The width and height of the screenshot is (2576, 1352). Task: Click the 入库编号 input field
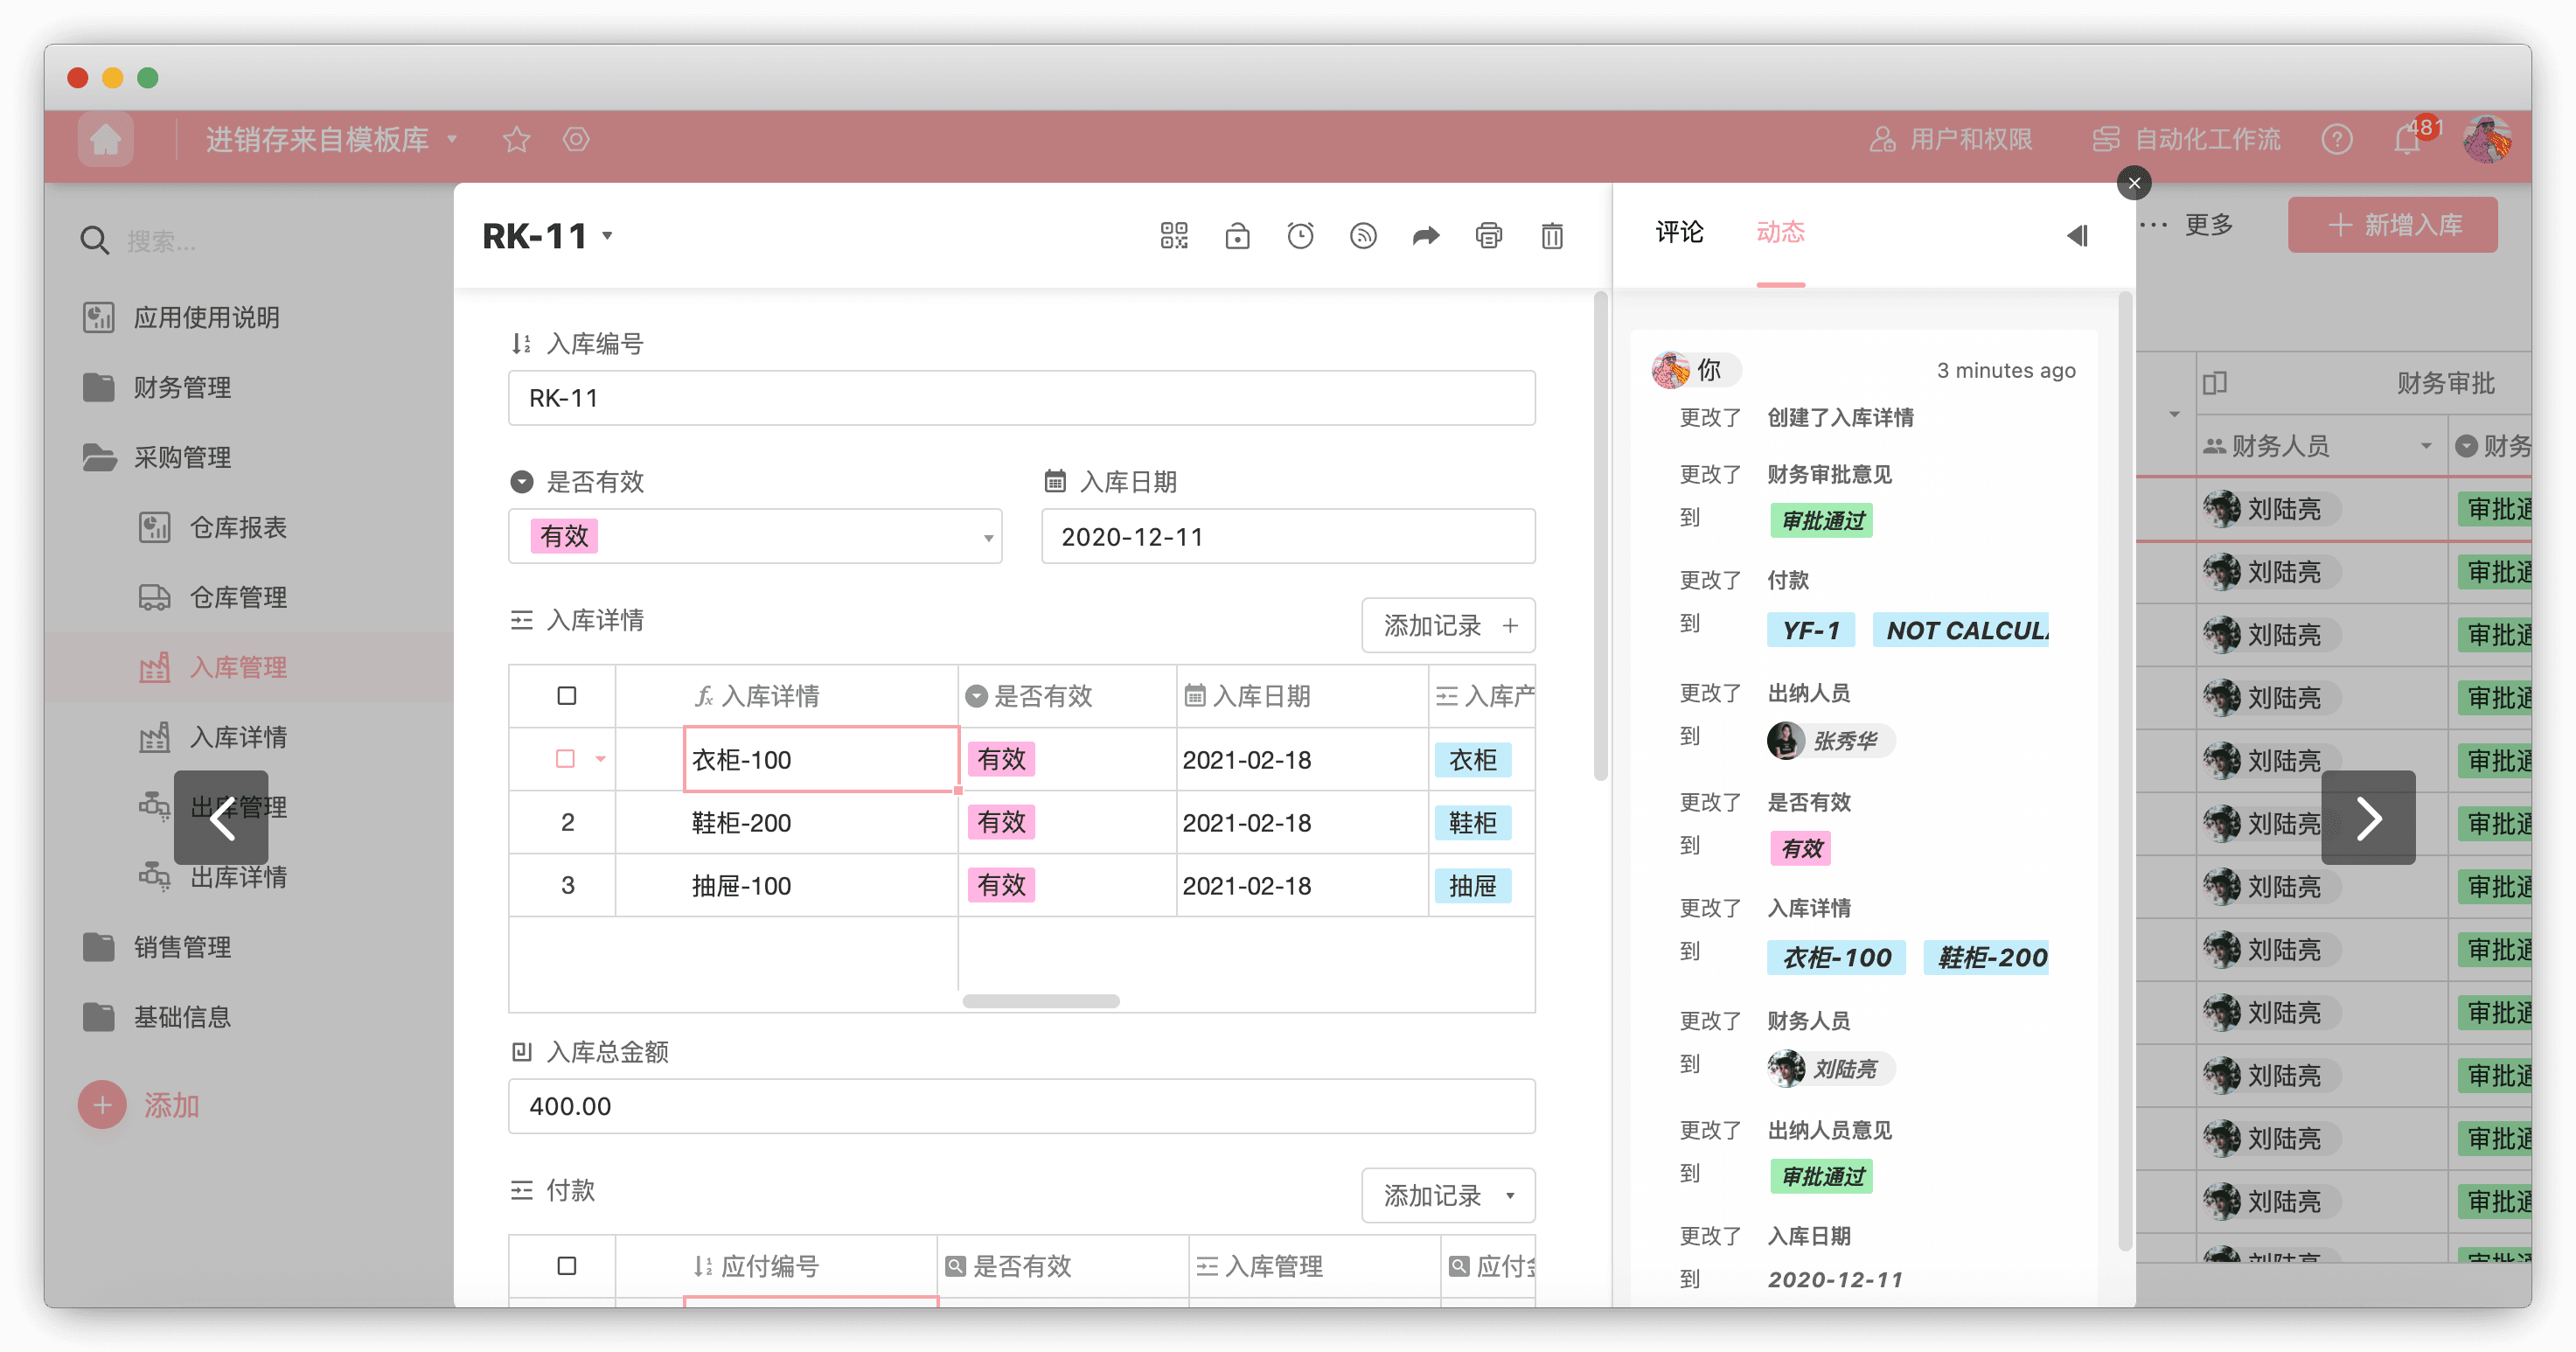click(x=1021, y=398)
